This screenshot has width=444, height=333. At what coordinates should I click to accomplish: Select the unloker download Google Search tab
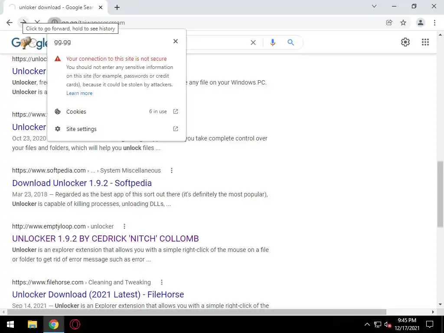pyautogui.click(x=55, y=7)
